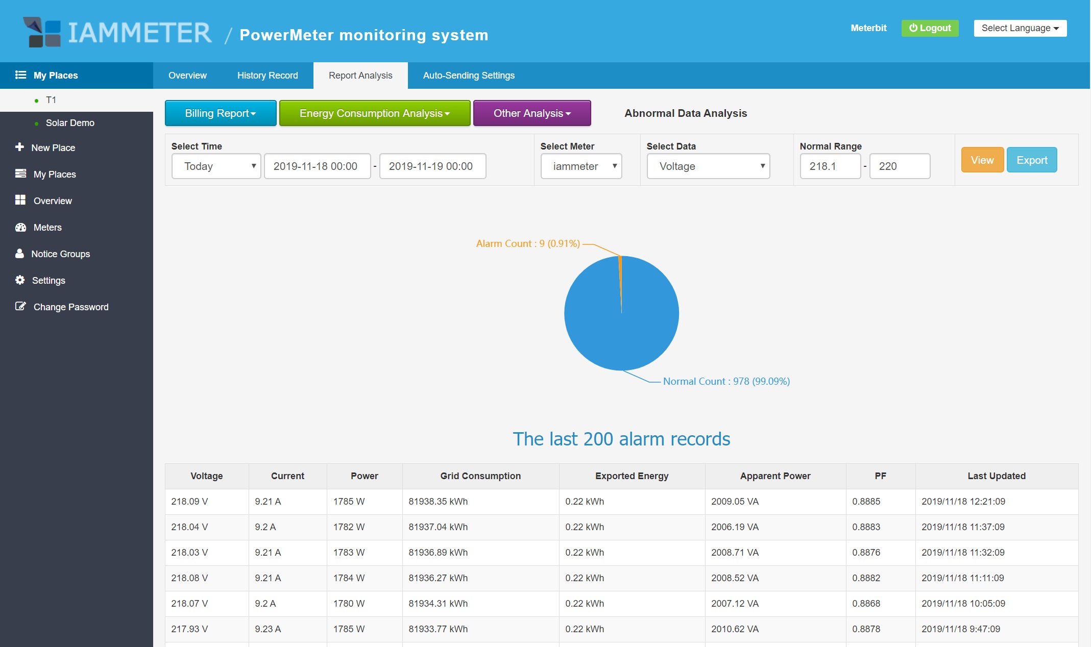1091x647 pixels.
Task: Select the Solar Demo place
Action: [x=70, y=123]
